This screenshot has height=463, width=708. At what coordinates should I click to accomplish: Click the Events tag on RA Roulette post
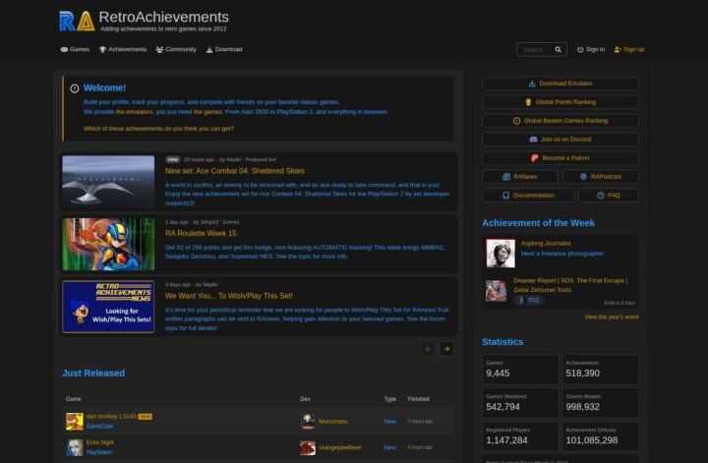(231, 222)
